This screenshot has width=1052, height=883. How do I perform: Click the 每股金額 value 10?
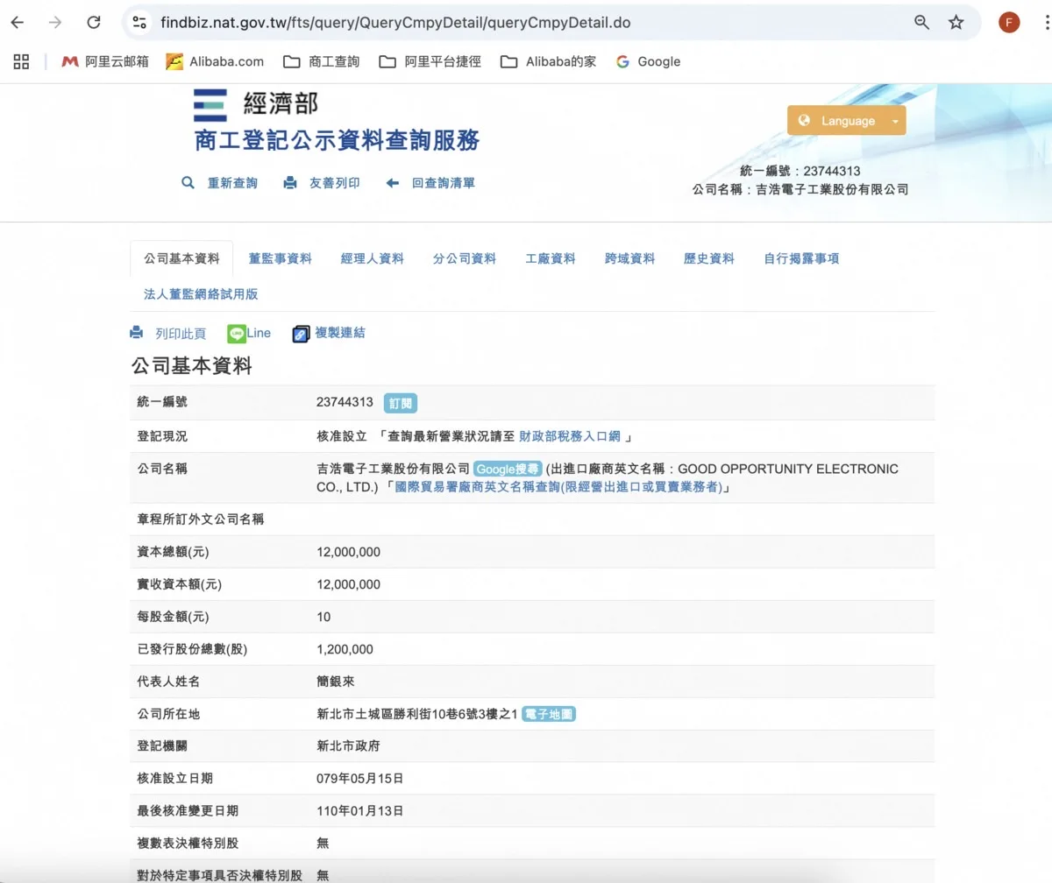click(x=323, y=617)
